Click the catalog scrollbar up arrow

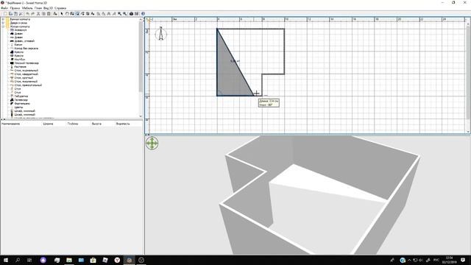point(141,20)
